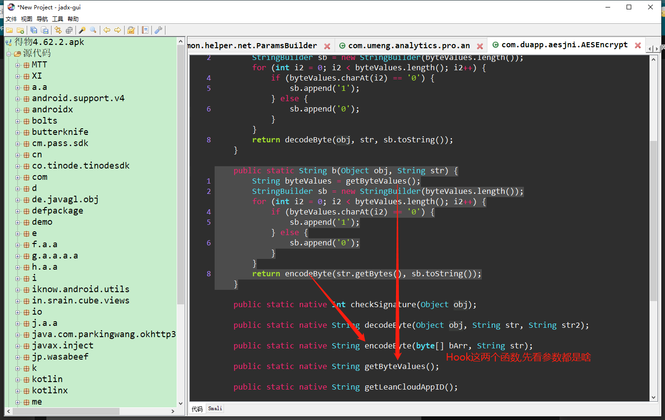
Task: Click export as gradle project icon
Action: point(45,30)
